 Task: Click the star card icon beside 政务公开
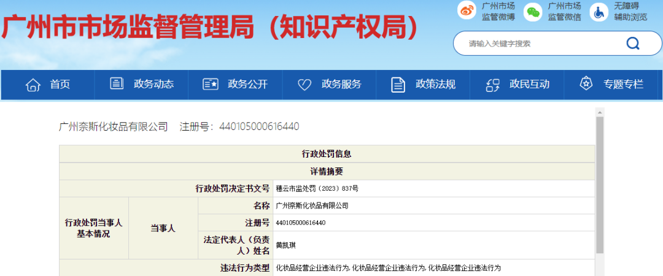pos(211,85)
